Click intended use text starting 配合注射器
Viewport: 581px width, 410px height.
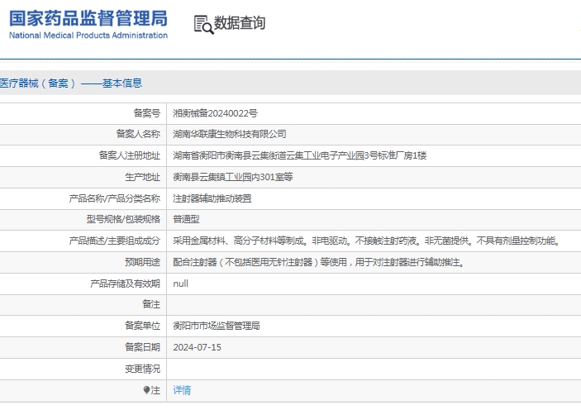click(319, 263)
